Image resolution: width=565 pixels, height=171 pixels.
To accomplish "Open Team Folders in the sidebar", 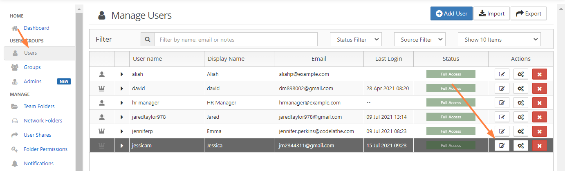I will point(39,107).
